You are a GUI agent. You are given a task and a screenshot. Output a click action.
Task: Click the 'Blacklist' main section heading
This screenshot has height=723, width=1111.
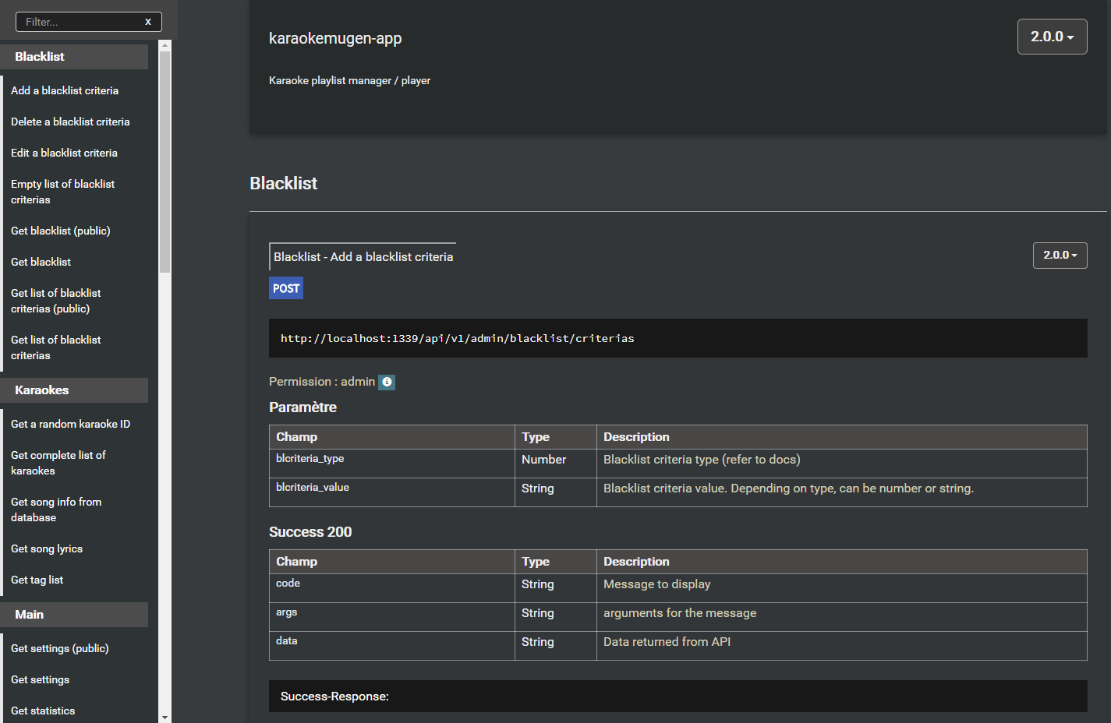pos(283,183)
